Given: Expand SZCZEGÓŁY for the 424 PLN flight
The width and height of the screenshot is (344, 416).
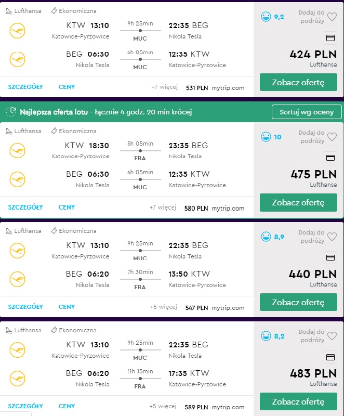Looking at the screenshot, I should pyautogui.click(x=25, y=87).
